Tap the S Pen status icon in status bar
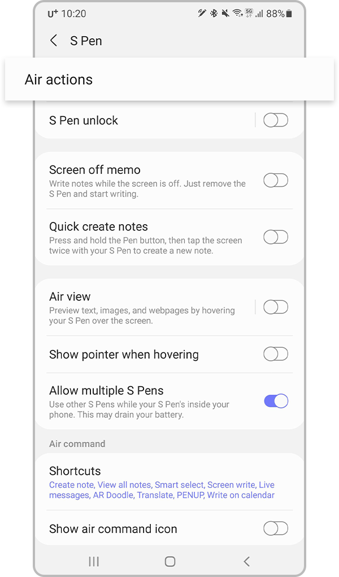Screen dimensions: 339x577 pyautogui.click(x=202, y=14)
